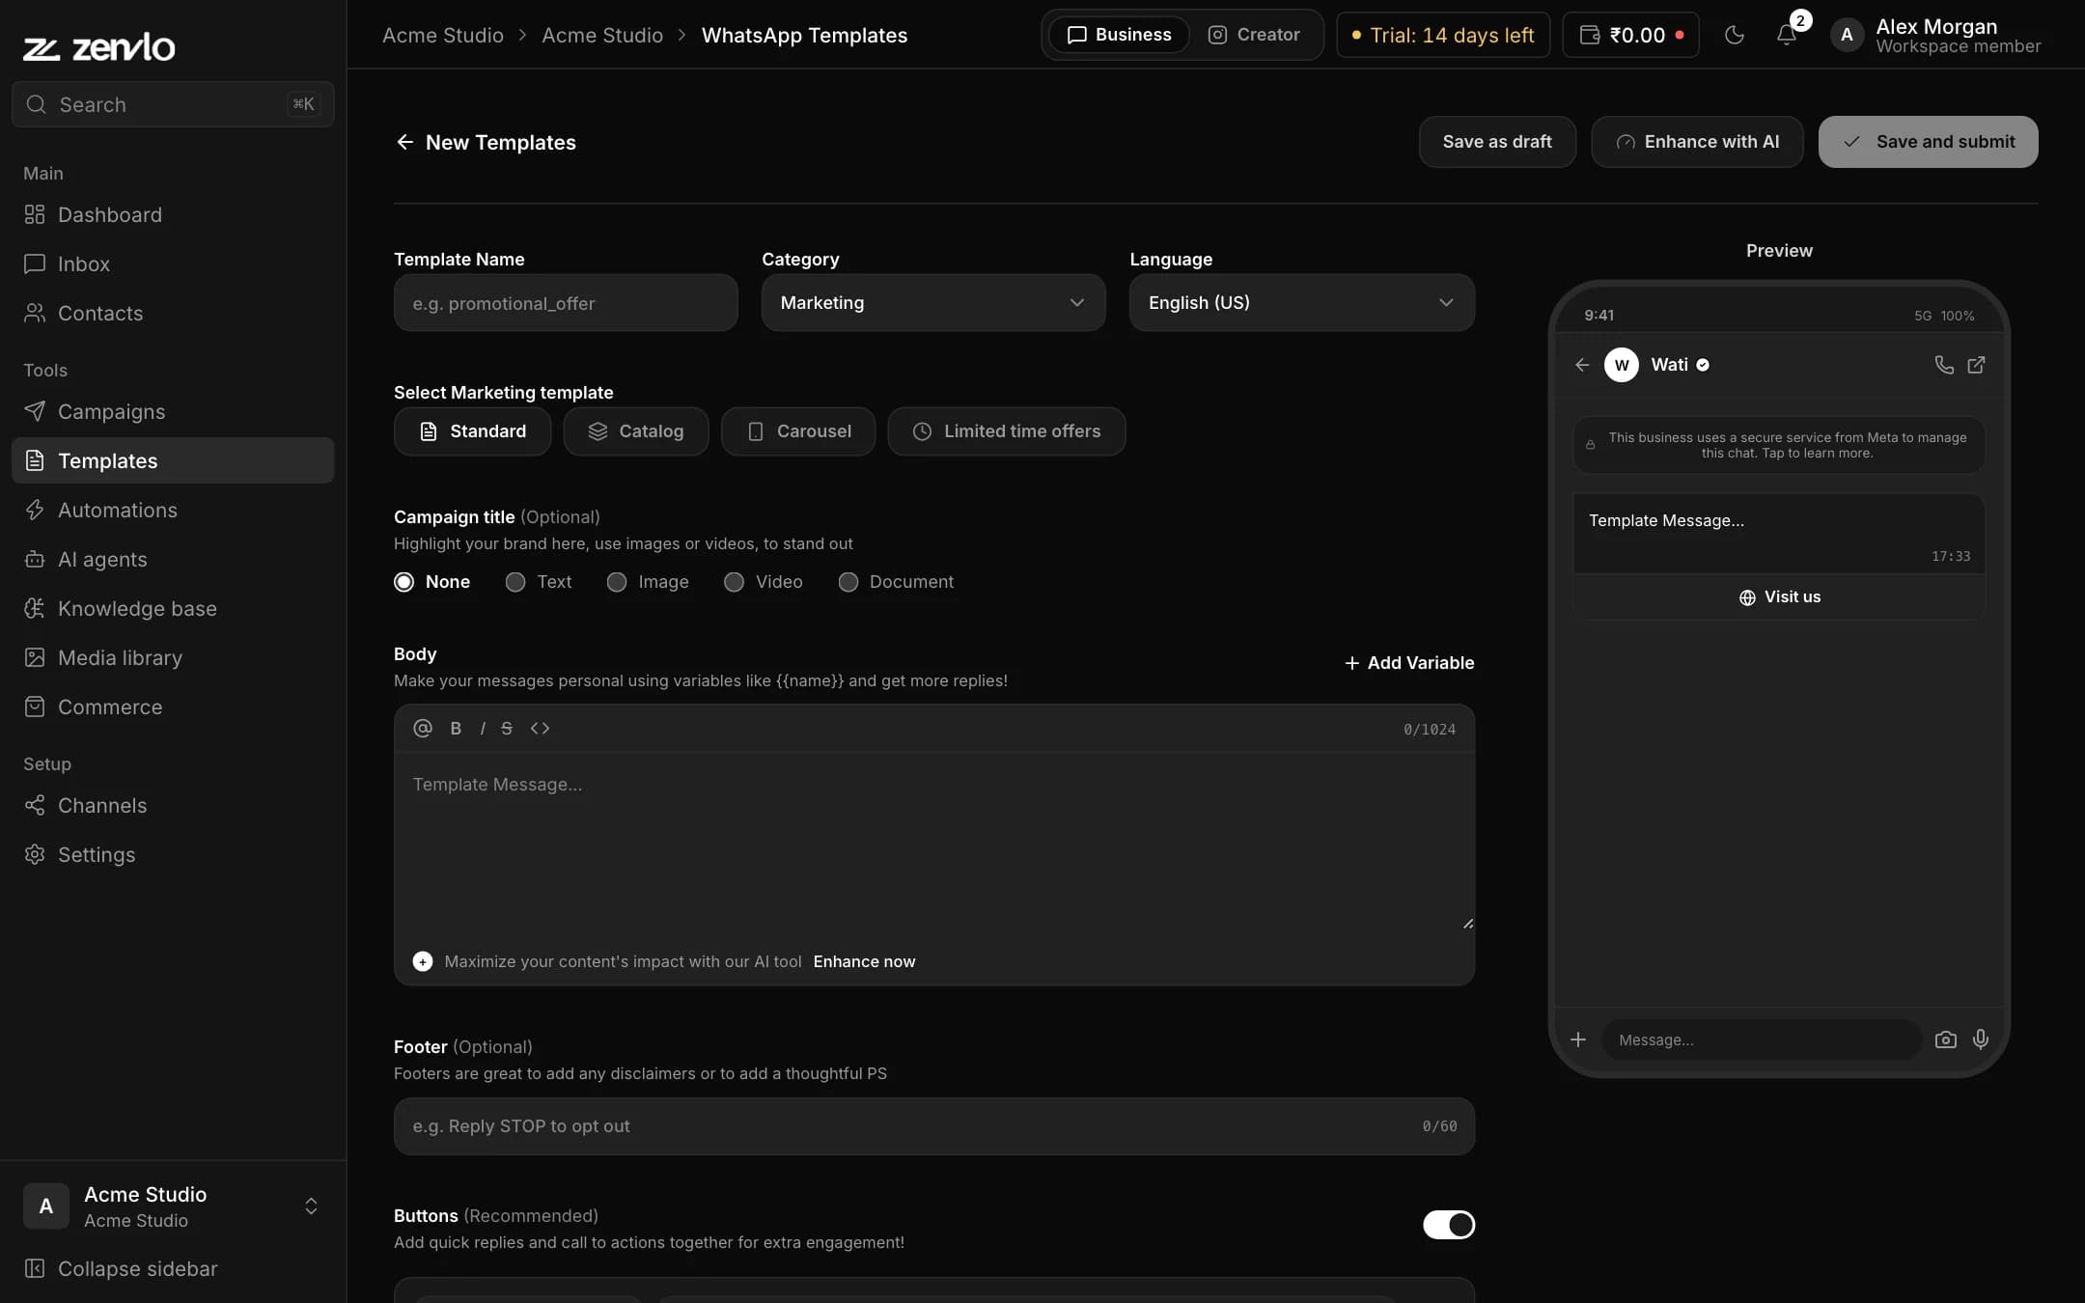Screen dimensions: 2085x1303
Task: Click the Footer input field
Action: point(933,1126)
